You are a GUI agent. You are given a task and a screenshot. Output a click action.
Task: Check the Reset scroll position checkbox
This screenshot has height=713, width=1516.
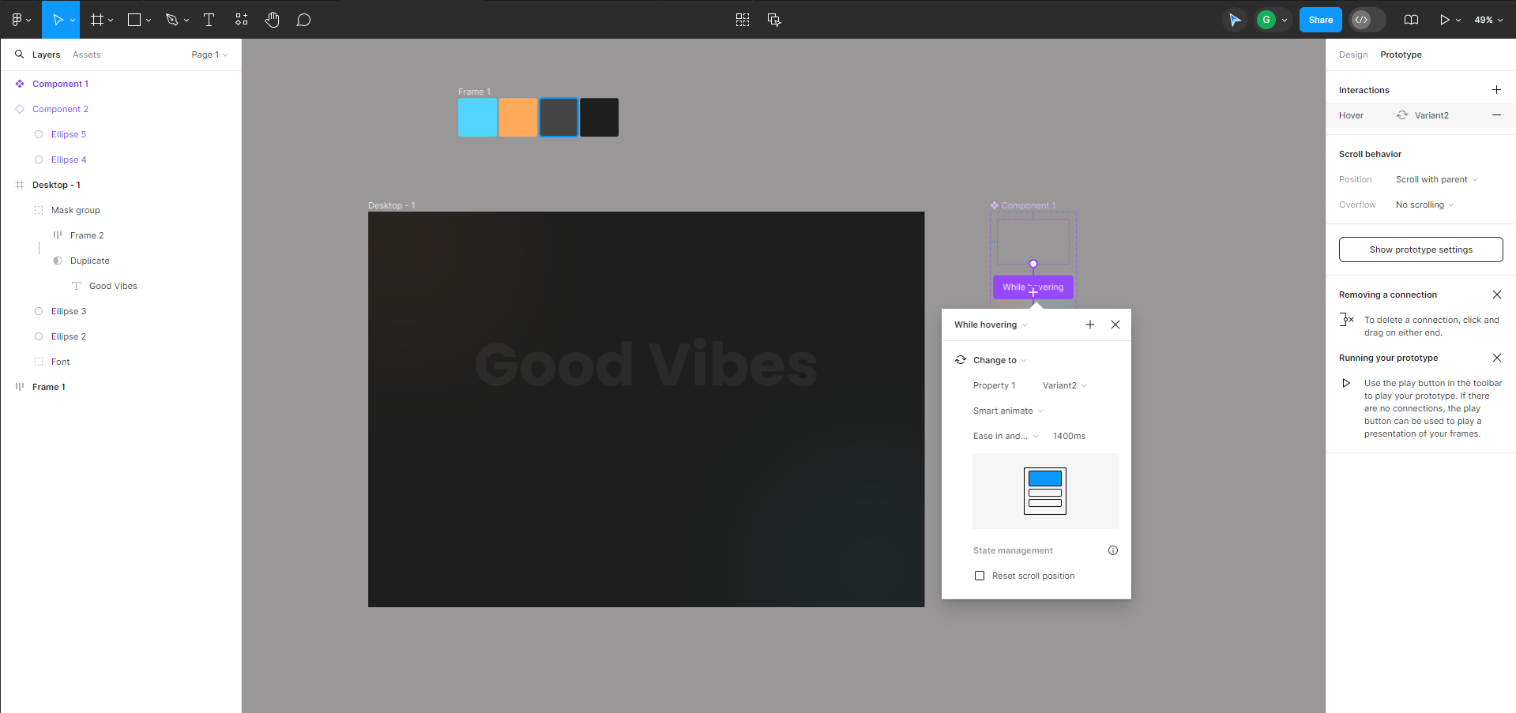[x=980, y=576]
